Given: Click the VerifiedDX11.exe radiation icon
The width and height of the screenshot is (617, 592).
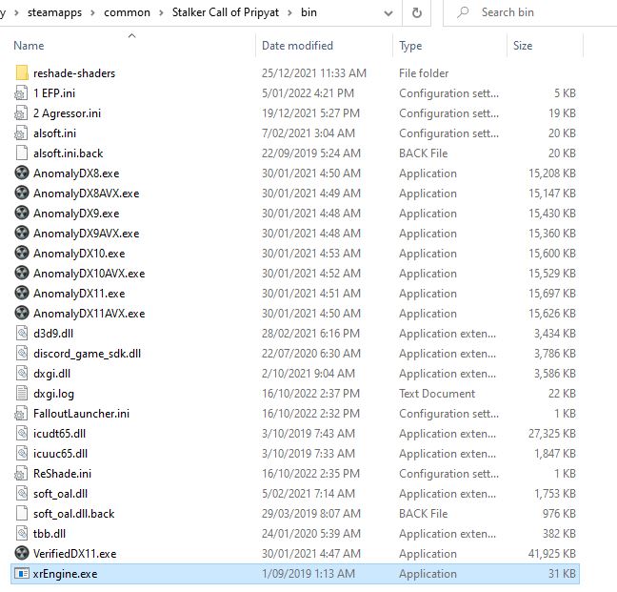Looking at the screenshot, I should click(22, 554).
